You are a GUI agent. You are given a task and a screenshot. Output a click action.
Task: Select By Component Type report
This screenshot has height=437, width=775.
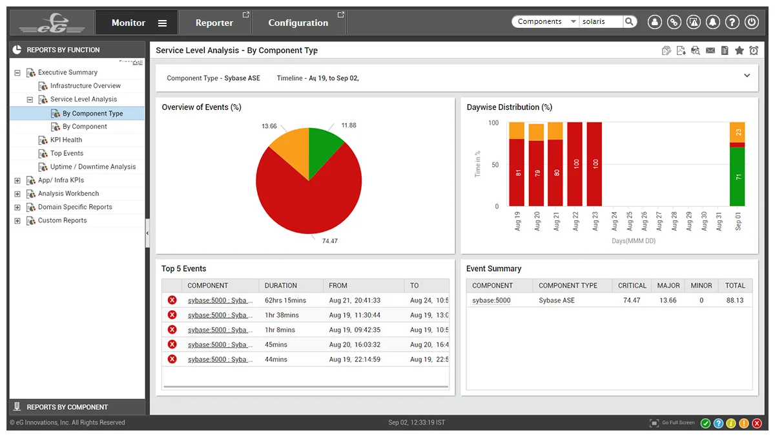[92, 113]
